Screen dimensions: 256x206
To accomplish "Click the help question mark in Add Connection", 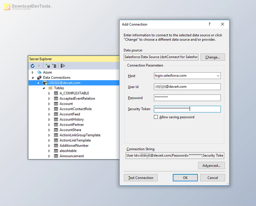I will 210,24.
